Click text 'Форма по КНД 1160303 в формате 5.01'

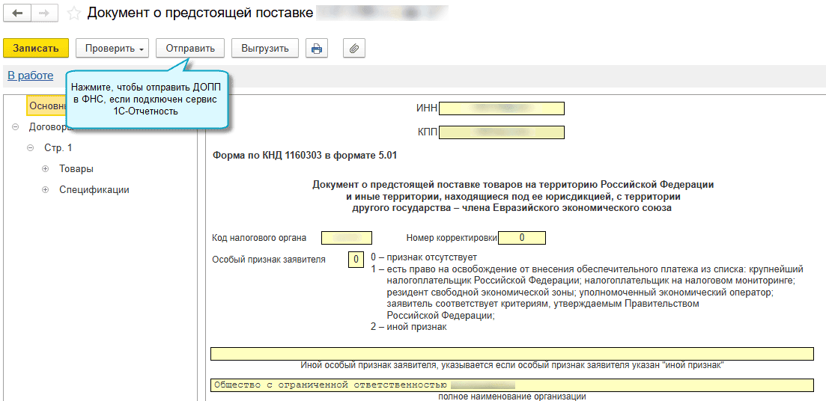tap(305, 156)
